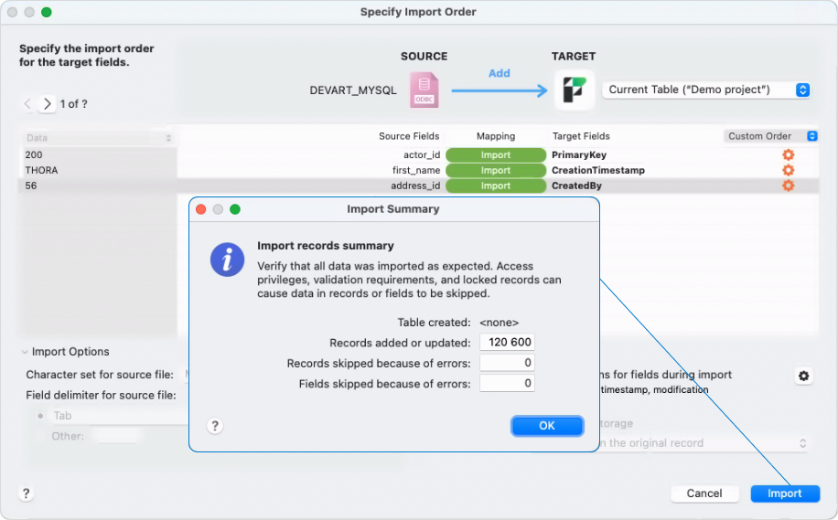Select the actor_id source field

pyautogui.click(x=422, y=154)
